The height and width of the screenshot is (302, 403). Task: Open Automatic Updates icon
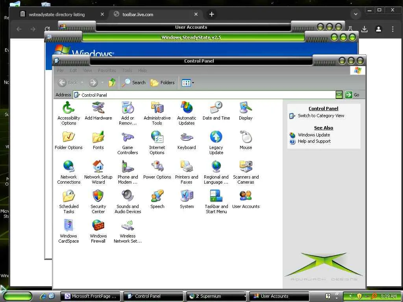pos(187,113)
